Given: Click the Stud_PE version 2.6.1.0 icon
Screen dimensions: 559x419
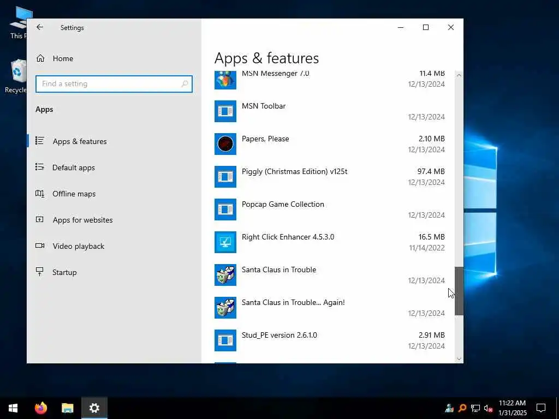Looking at the screenshot, I should point(225,340).
